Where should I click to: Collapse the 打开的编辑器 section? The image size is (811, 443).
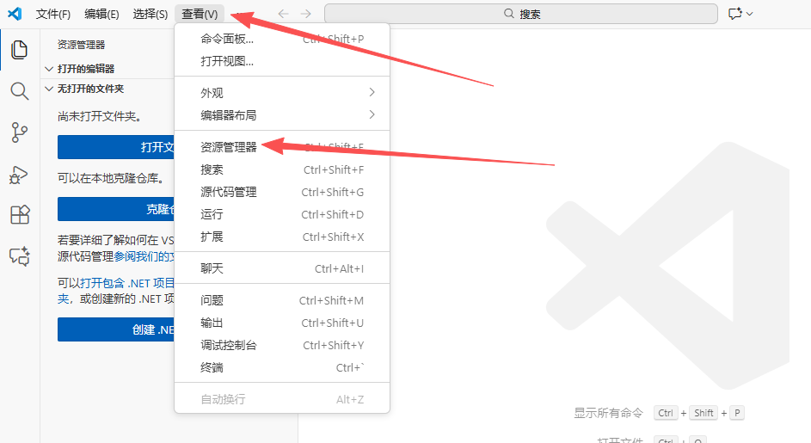[x=108, y=69]
